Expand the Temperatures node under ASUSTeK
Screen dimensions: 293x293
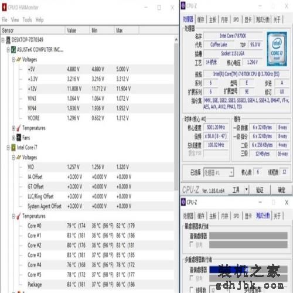click(13, 128)
